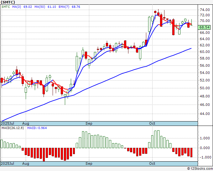Viewport: 213px width, 171px height.
Task: Click the 54.00 price axis label
Action: [205, 73]
